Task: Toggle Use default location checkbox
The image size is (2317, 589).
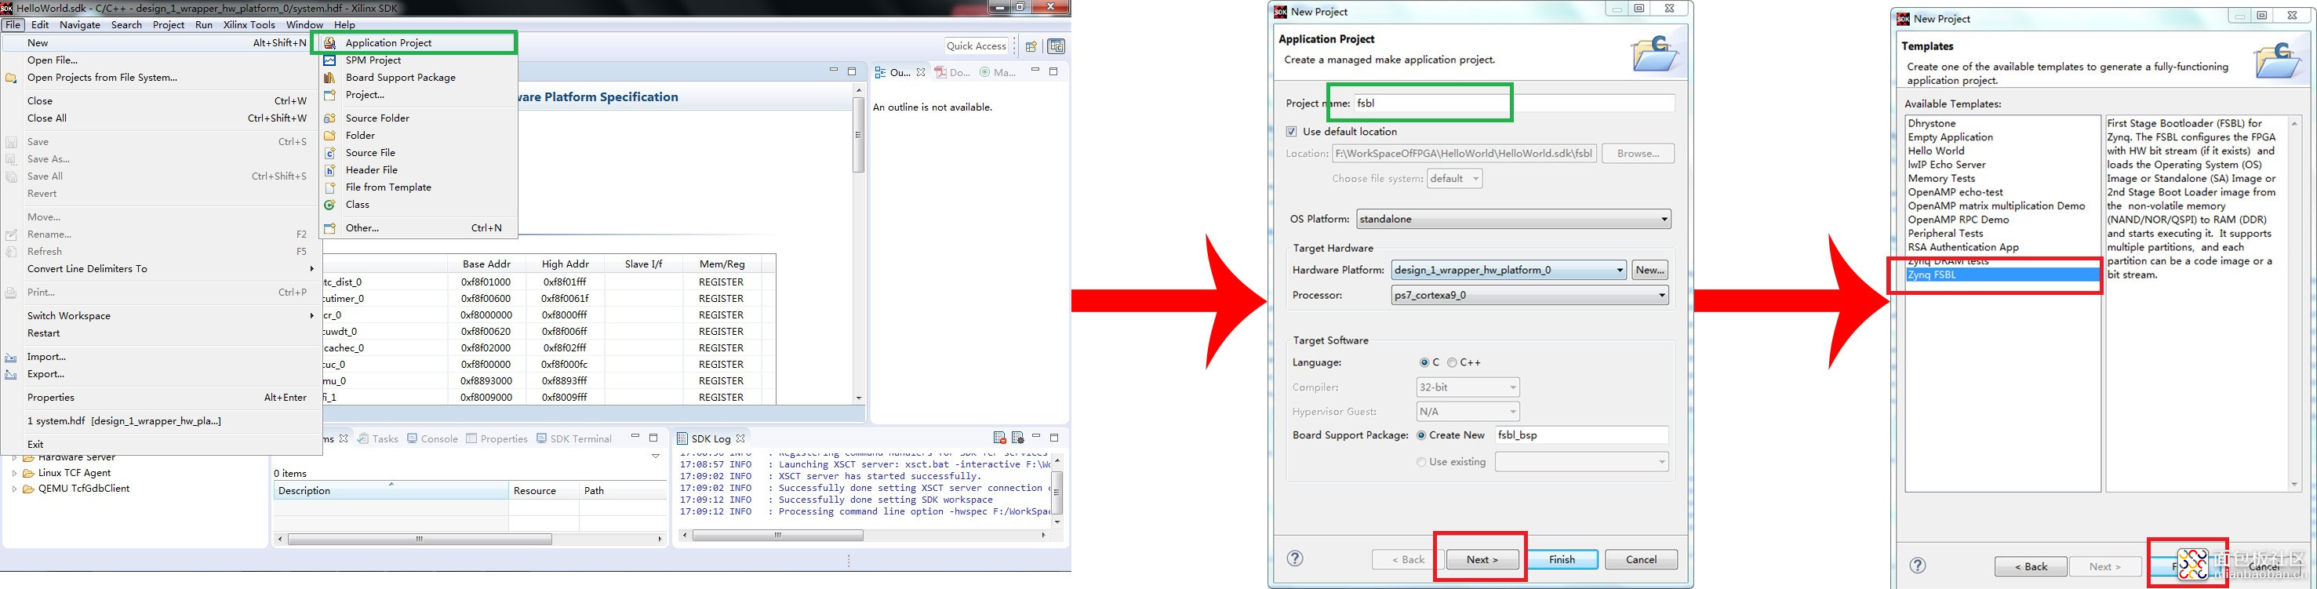Action: pos(1292,131)
